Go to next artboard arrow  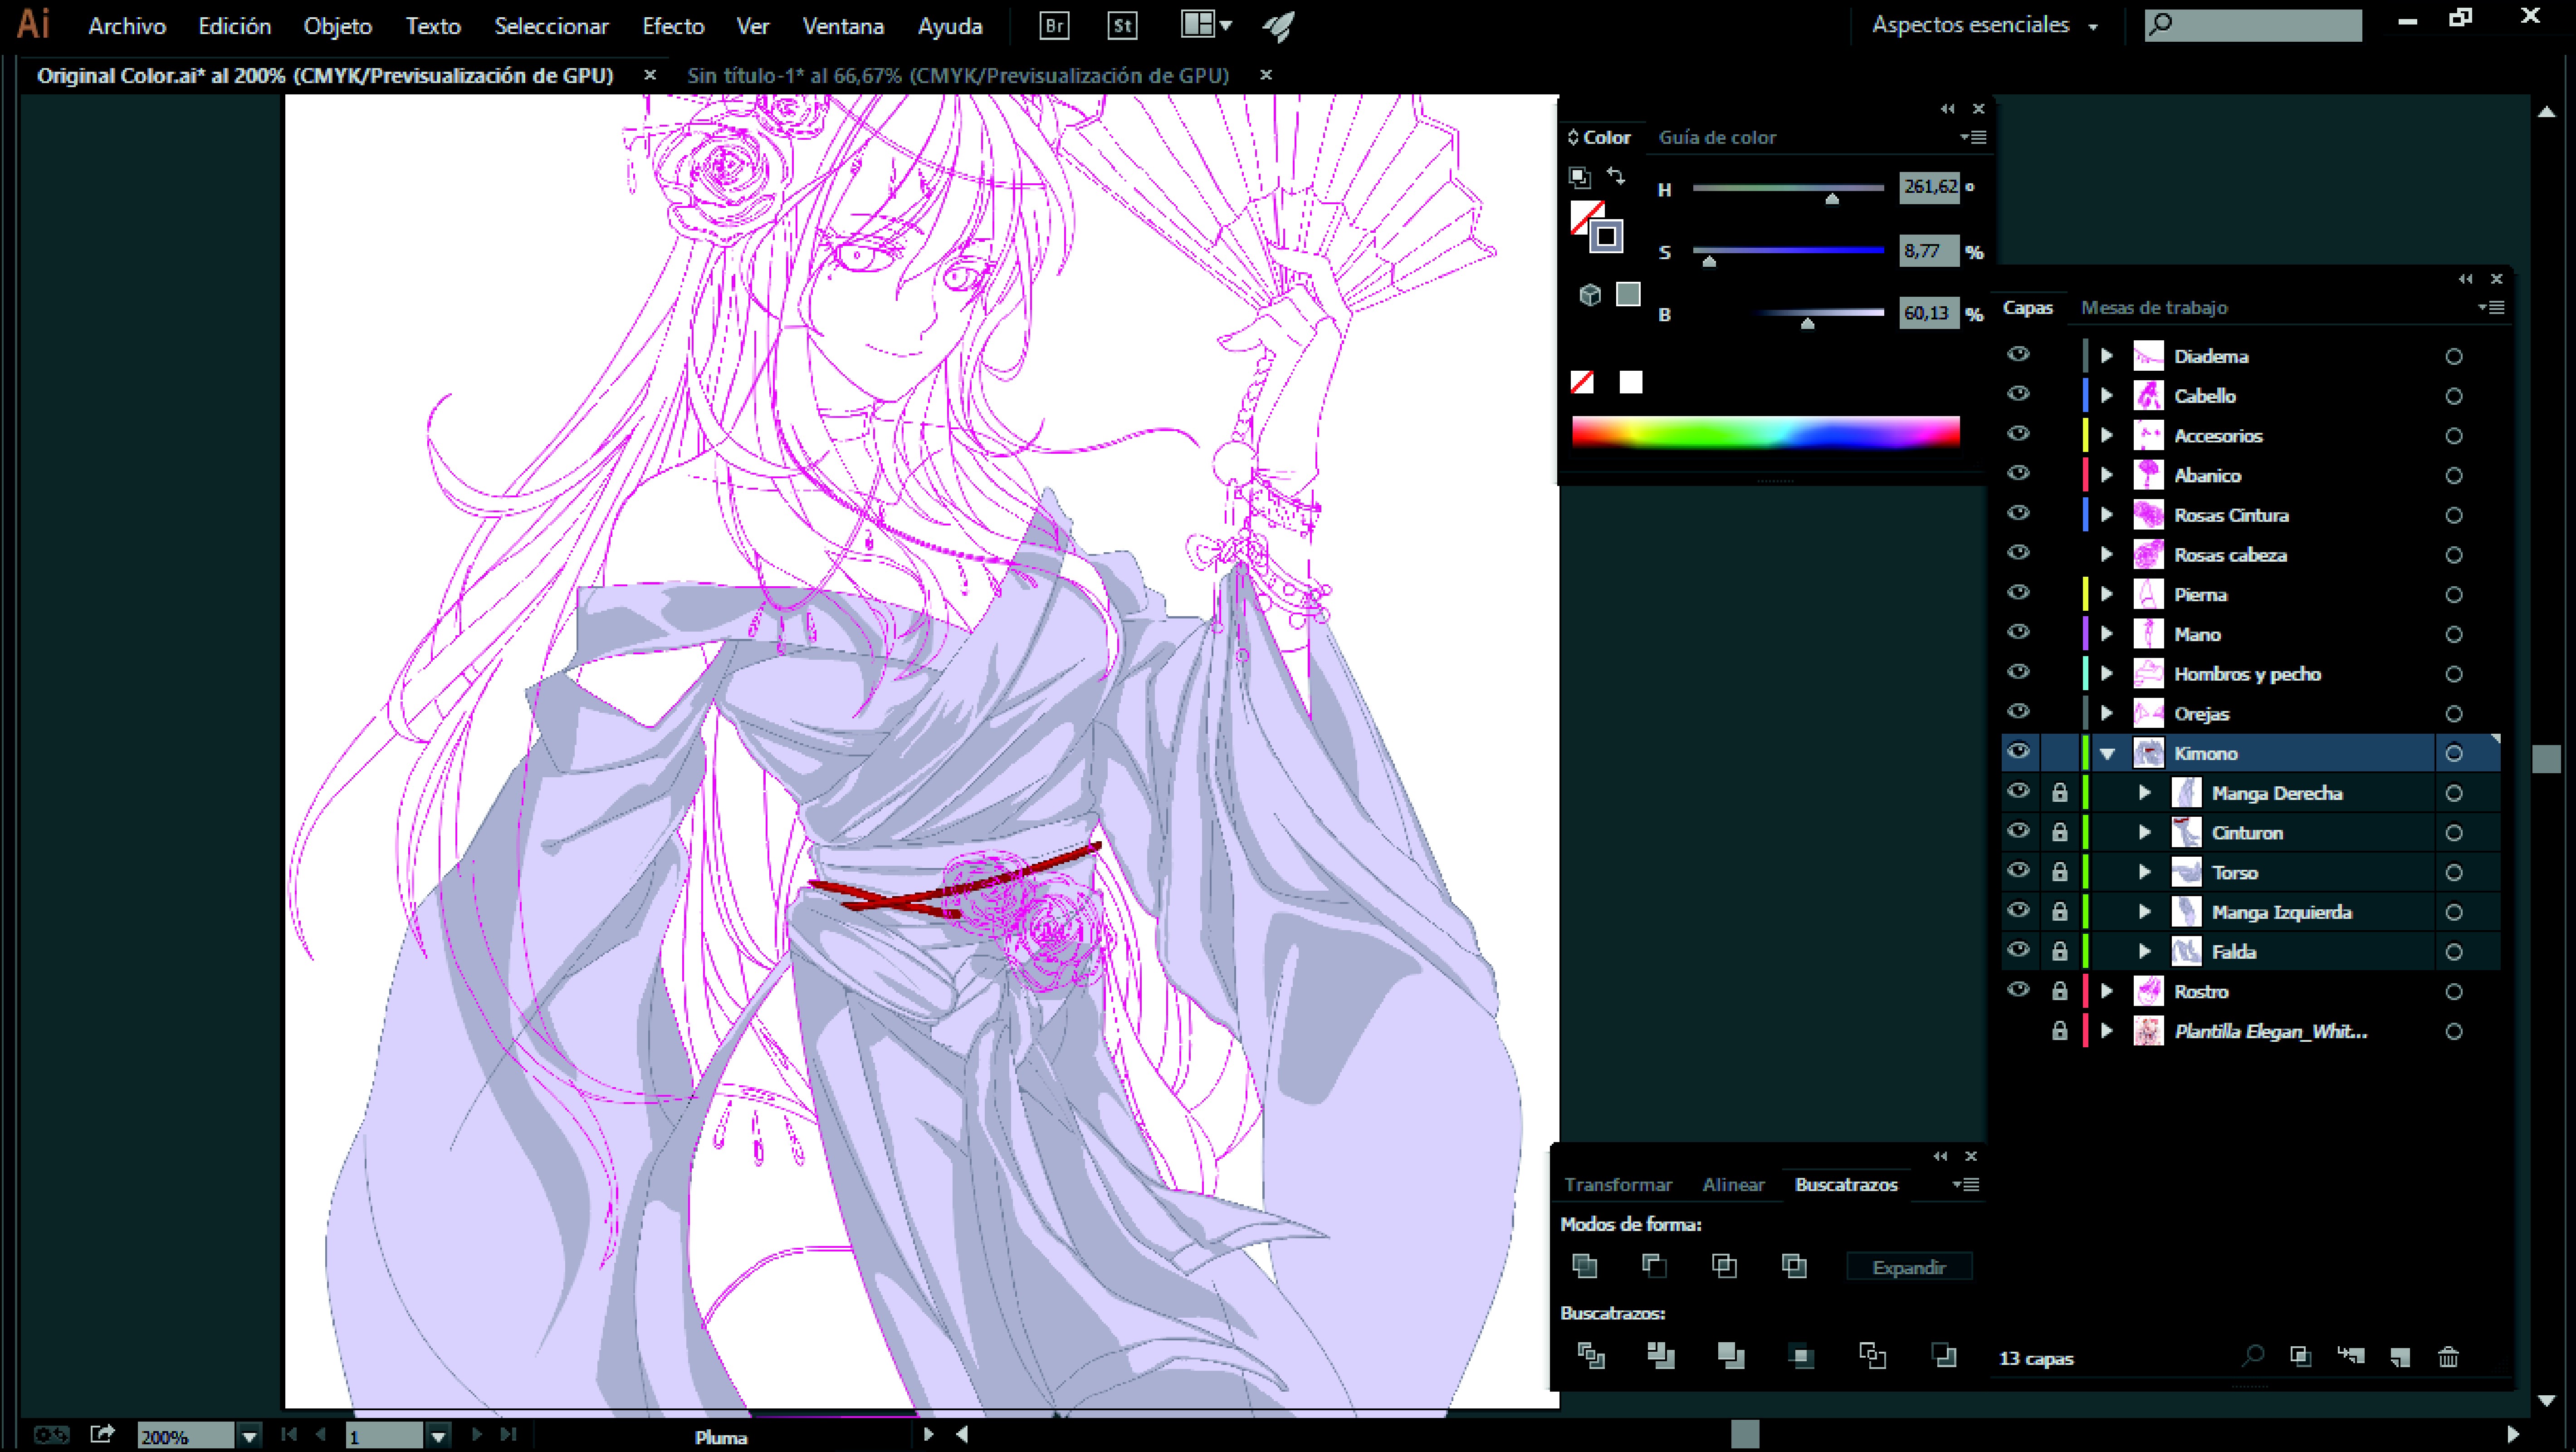(477, 1434)
